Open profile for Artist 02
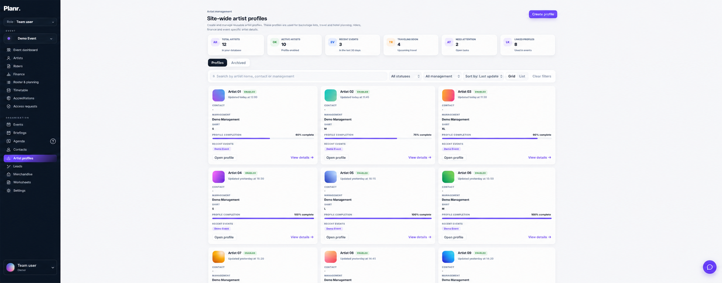Viewport: 722px width, 283px height. (336, 158)
